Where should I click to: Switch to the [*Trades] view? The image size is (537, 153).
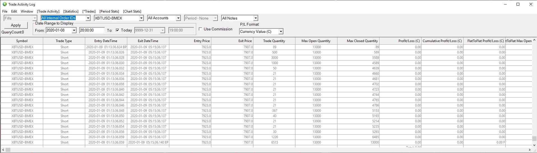click(89, 11)
